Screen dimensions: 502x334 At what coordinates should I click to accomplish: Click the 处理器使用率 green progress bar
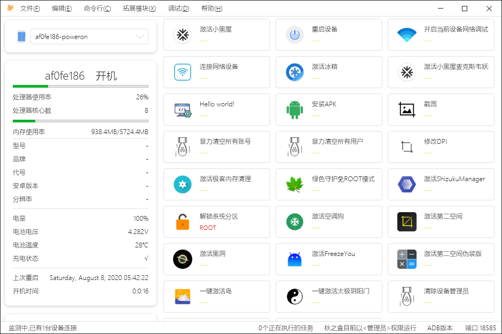click(80, 86)
